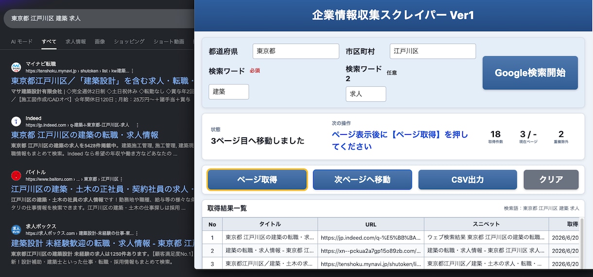Click the tenshoku.mynavi.jp URL cell in table
The image size is (593, 277).
pyautogui.click(x=371, y=264)
